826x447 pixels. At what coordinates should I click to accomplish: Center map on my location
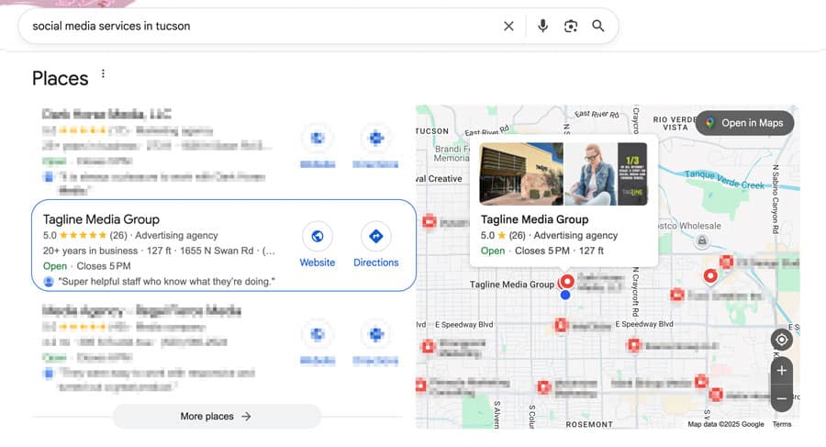[782, 340]
